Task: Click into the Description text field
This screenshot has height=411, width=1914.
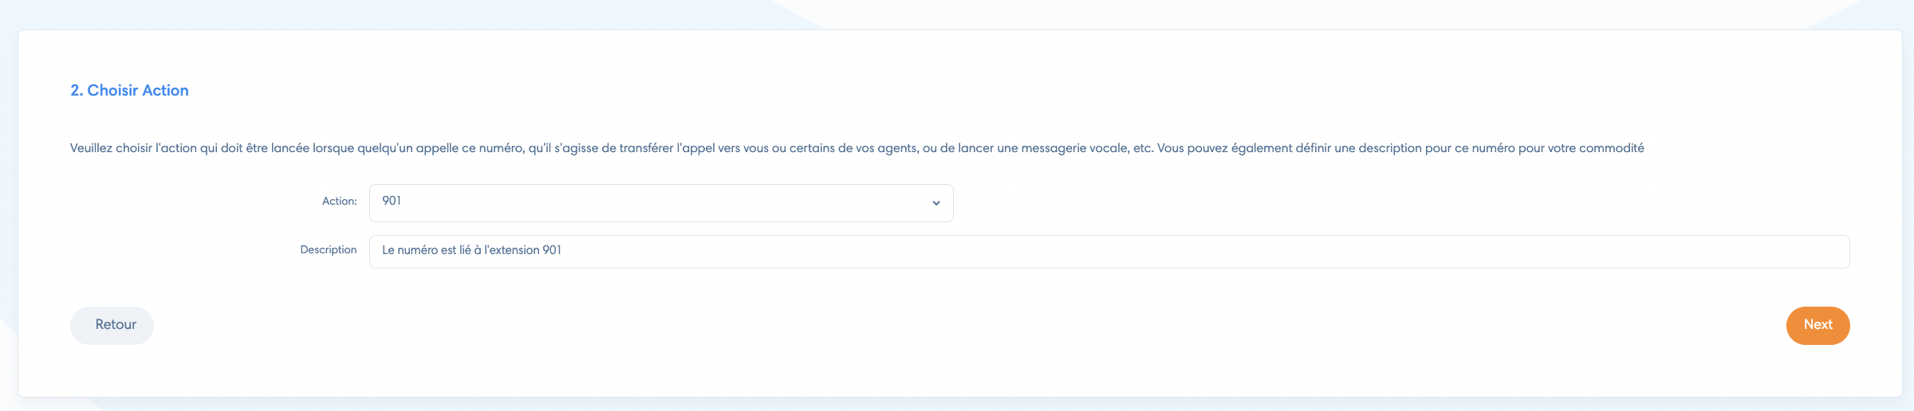Action: tap(1109, 252)
